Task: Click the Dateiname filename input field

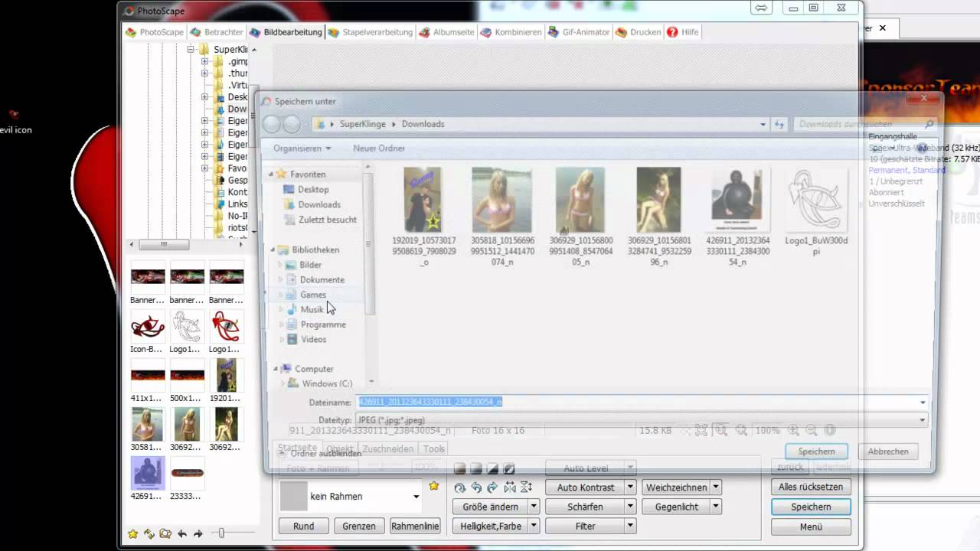Action: (536, 402)
